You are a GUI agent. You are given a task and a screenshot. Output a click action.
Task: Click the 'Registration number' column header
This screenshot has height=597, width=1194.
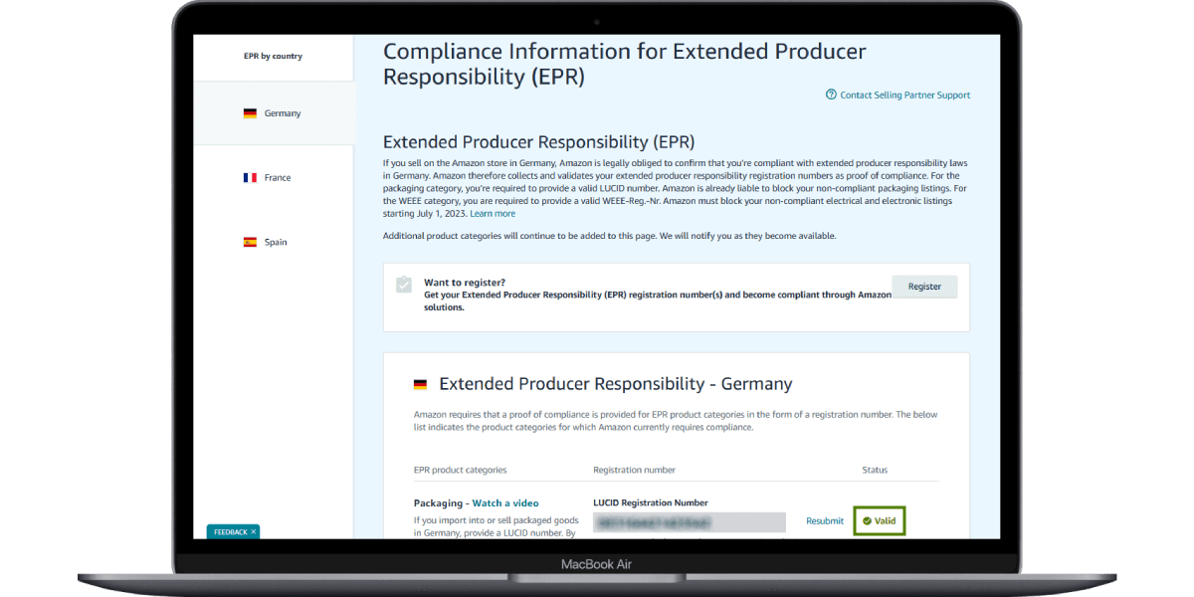pyautogui.click(x=634, y=471)
